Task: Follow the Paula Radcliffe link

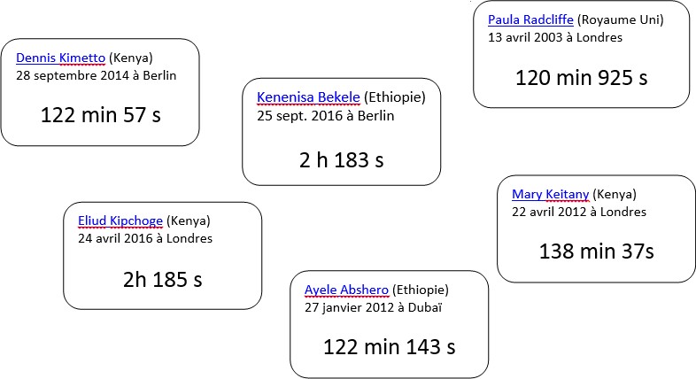Action: click(530, 19)
